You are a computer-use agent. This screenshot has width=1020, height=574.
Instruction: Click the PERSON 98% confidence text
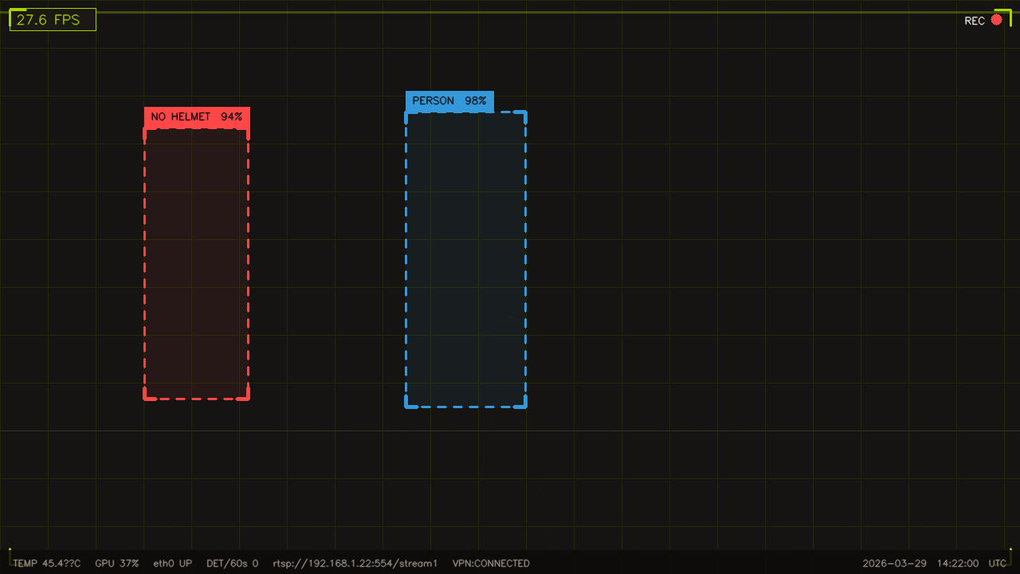pyautogui.click(x=449, y=101)
